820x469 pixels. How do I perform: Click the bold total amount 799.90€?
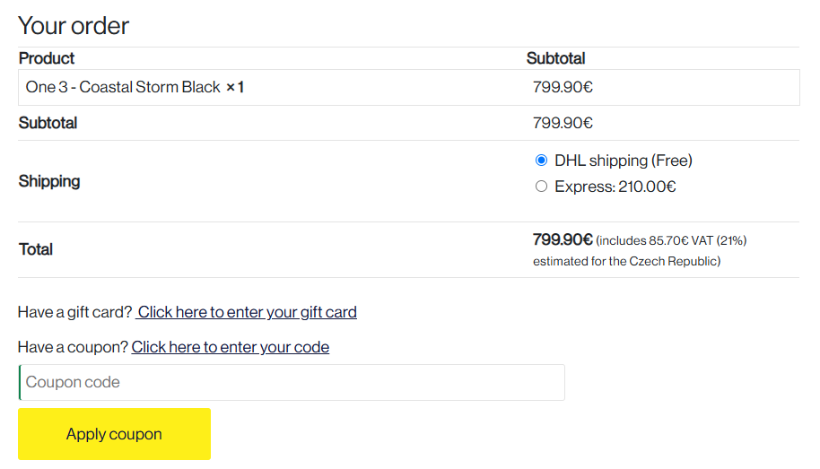563,239
